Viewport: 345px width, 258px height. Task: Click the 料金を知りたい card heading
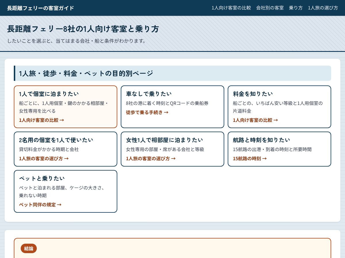(x=253, y=94)
